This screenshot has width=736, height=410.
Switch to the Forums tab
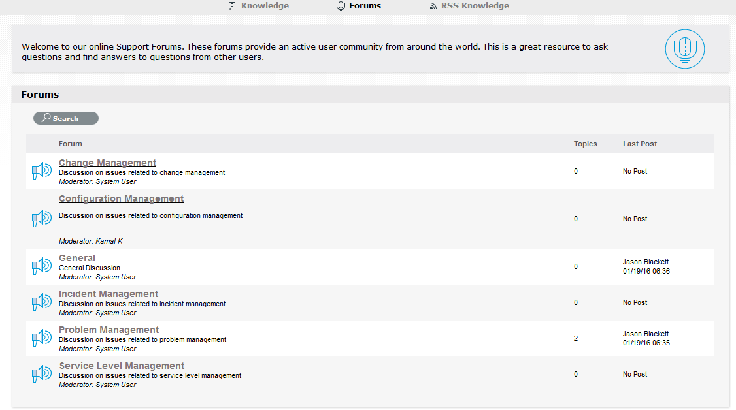tap(359, 6)
